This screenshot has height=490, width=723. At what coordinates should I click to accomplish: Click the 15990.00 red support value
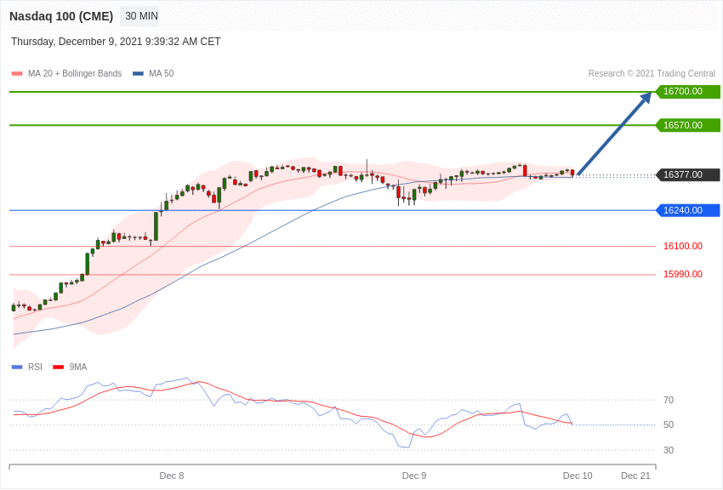click(682, 274)
